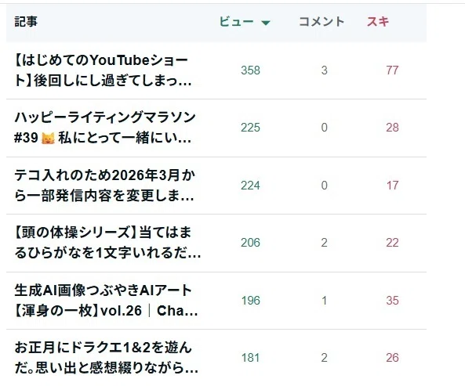Image resolution: width=465 pixels, height=386 pixels.
Task: Click the 35 スキ count
Action: 392,301
